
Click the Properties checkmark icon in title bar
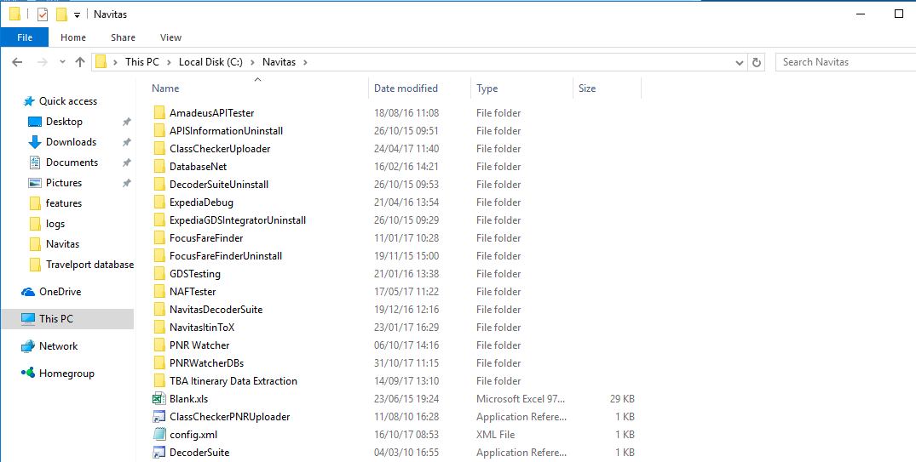(43, 14)
